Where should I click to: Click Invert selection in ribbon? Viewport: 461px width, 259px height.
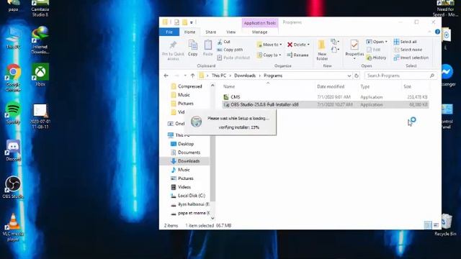[411, 58]
